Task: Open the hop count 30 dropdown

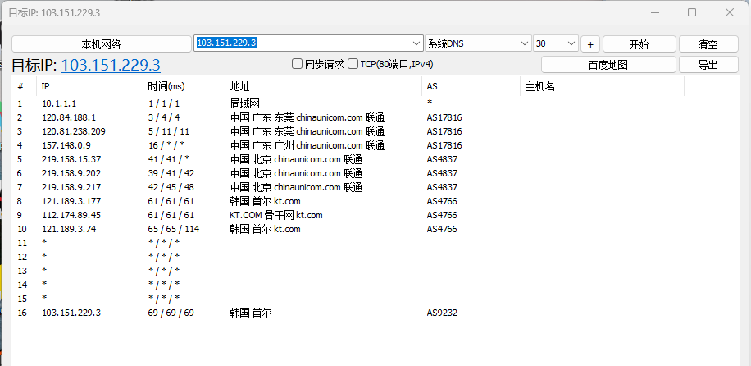Action: pos(556,43)
